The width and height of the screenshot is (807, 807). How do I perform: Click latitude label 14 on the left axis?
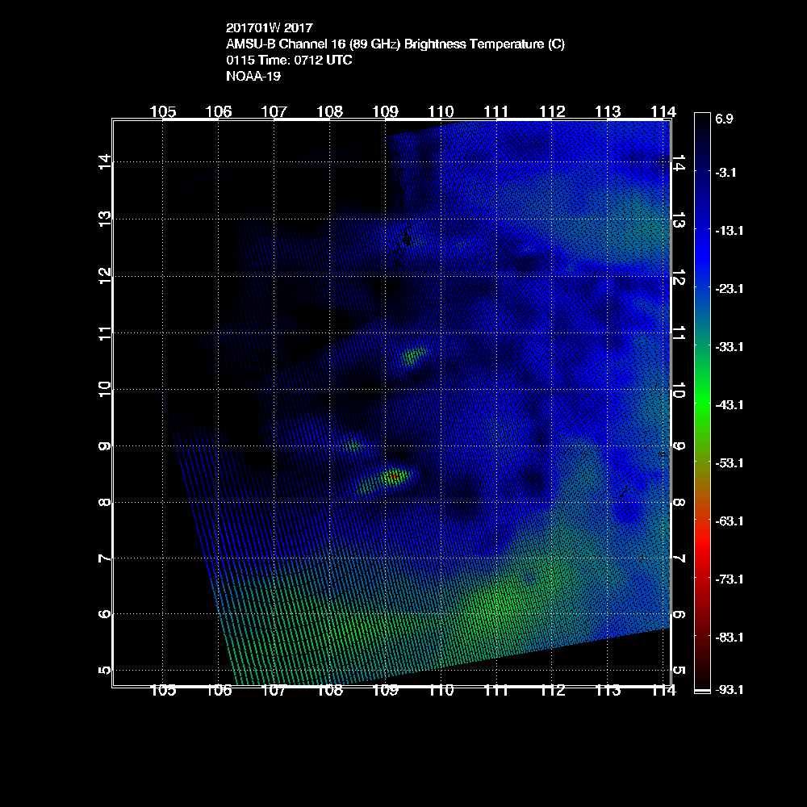104,162
